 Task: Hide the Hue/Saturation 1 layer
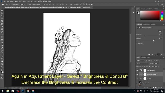(x=137, y=70)
